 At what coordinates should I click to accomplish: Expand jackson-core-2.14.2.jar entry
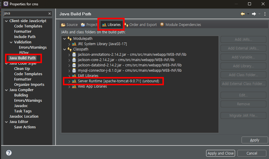click(69, 60)
